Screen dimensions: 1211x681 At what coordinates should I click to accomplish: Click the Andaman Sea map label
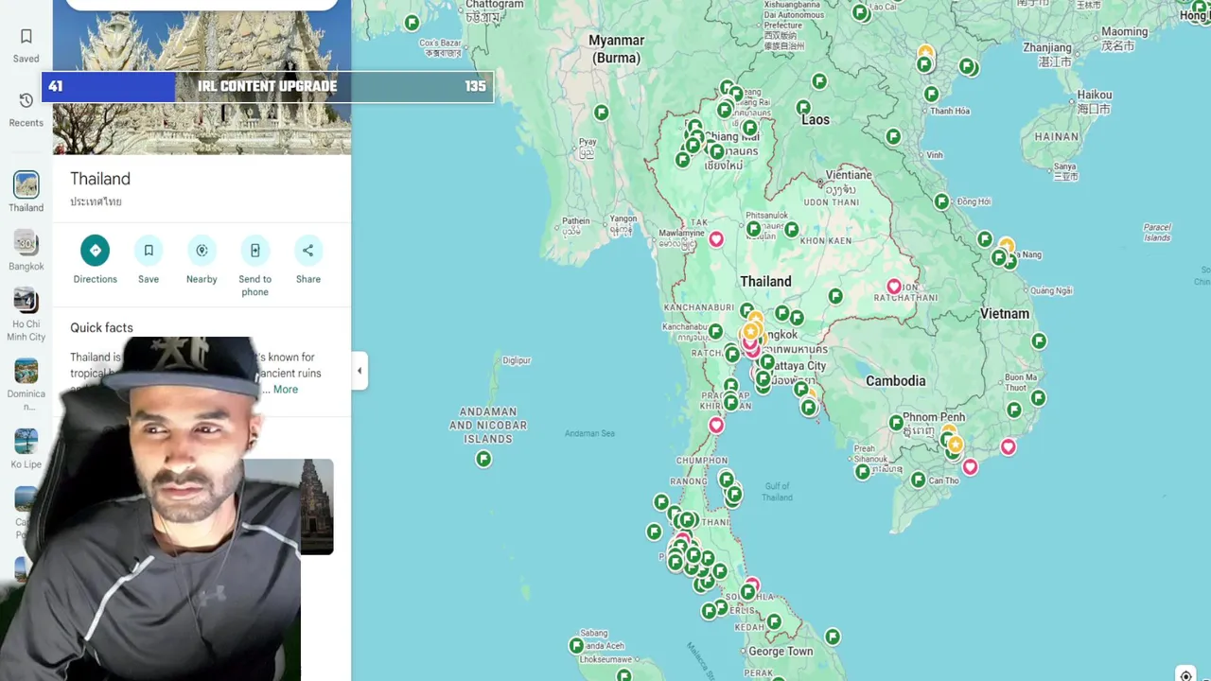(x=589, y=433)
